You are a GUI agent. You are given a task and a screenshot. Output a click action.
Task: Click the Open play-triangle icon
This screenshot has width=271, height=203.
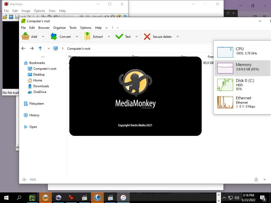pos(26,127)
